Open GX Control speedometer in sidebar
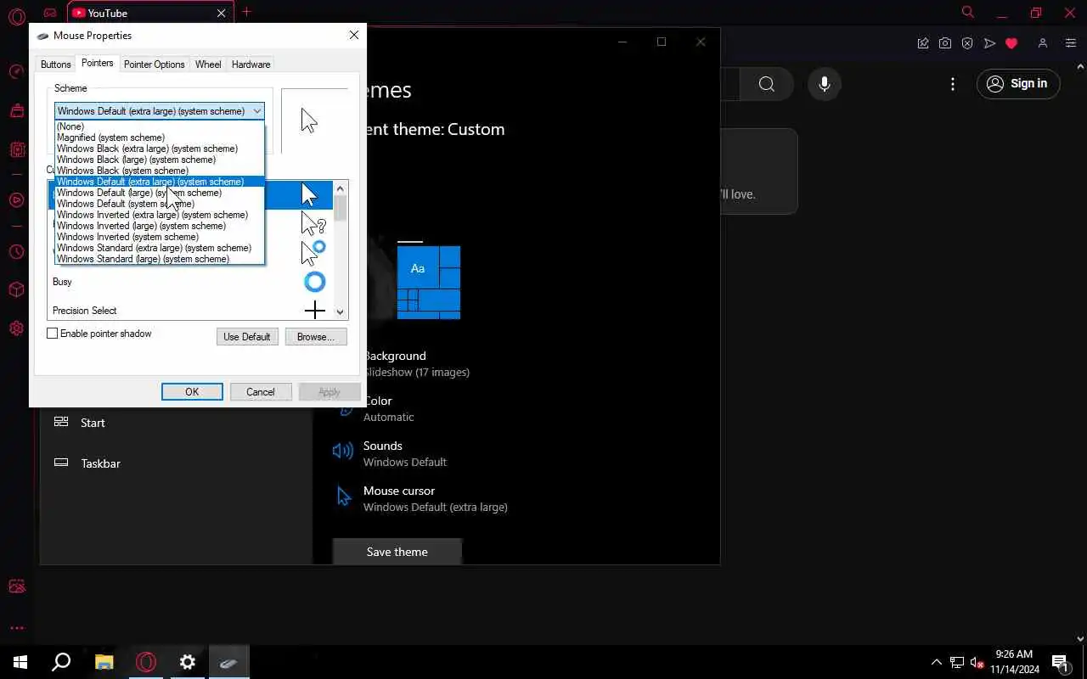This screenshot has height=679, width=1087. point(16,73)
